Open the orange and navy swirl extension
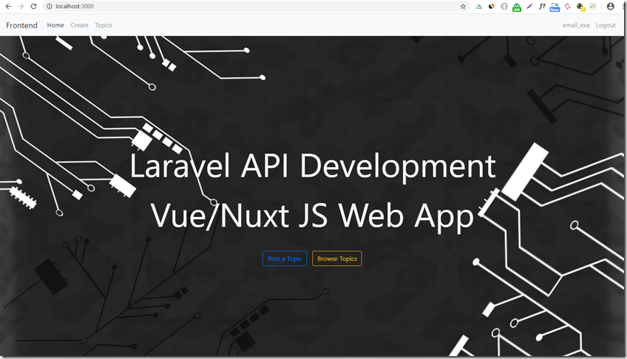Image resolution: width=627 pixels, height=359 pixels. (492, 7)
